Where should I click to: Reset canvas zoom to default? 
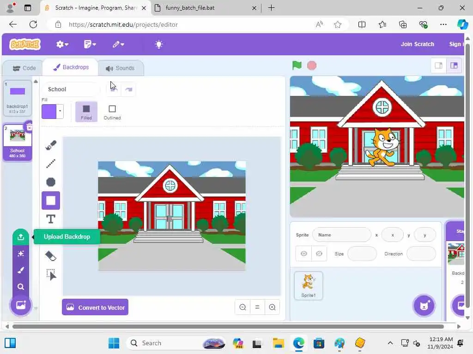click(257, 307)
